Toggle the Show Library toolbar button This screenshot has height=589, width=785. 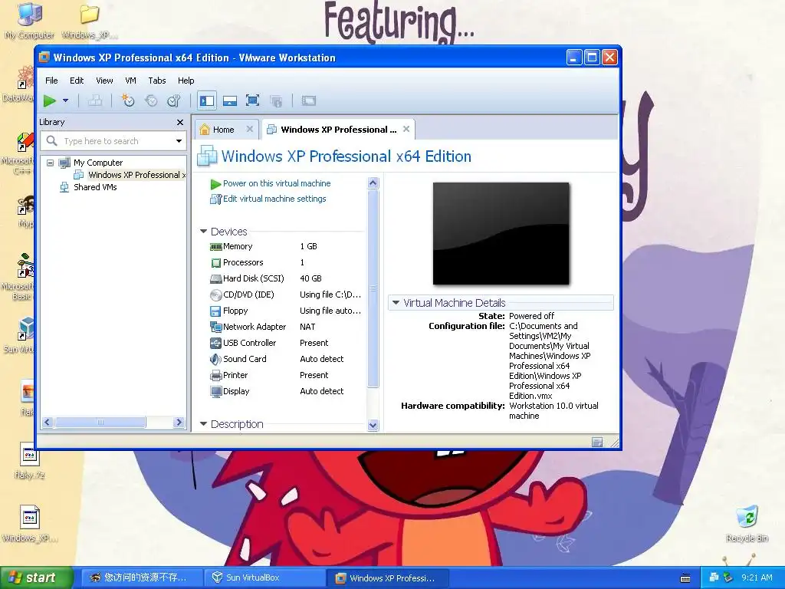point(207,100)
